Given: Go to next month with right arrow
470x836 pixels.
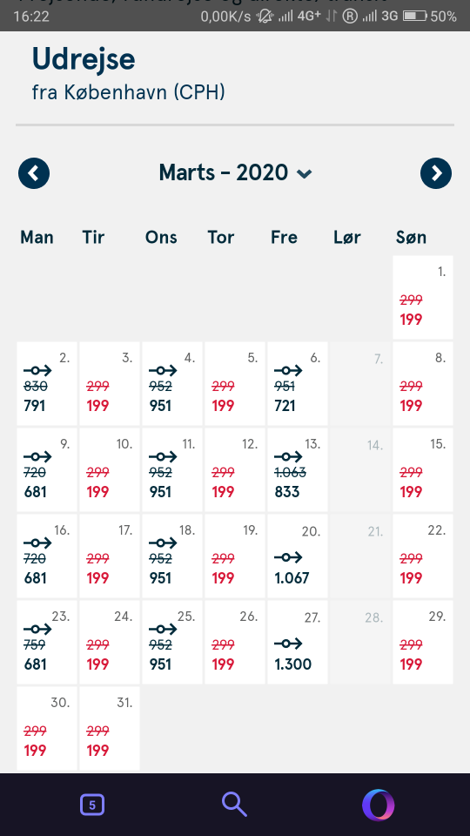Looking at the screenshot, I should click(436, 173).
